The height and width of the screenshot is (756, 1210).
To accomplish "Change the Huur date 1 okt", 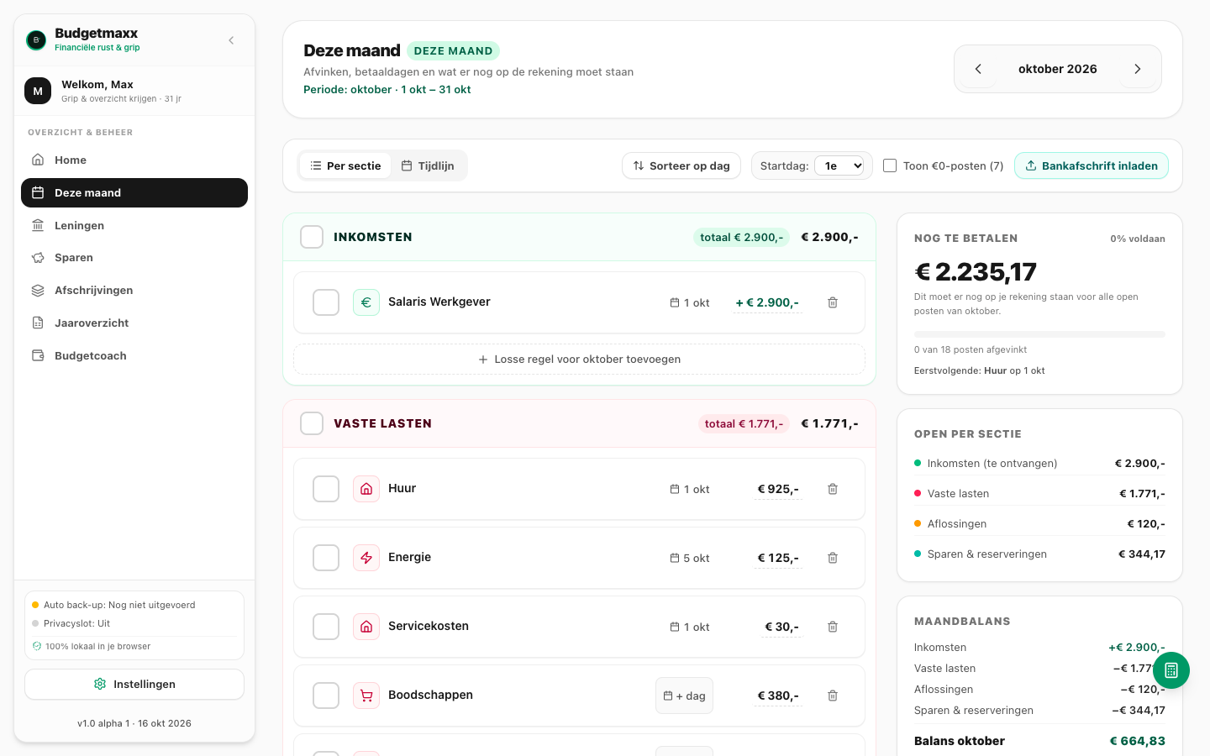I will pos(690,489).
